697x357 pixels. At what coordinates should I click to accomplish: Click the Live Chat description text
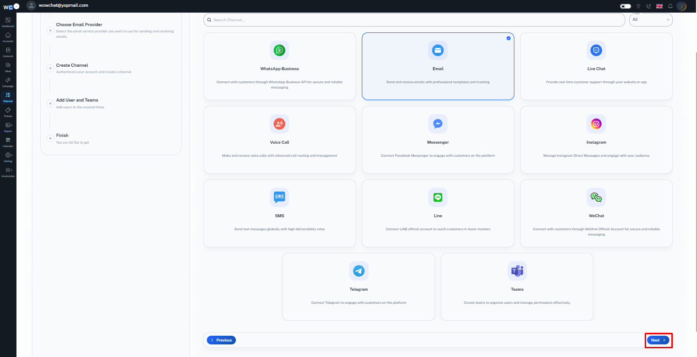tap(596, 82)
